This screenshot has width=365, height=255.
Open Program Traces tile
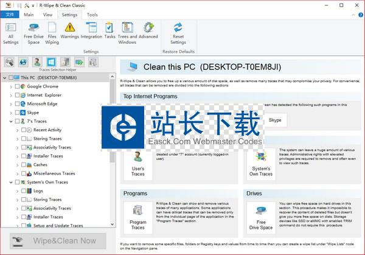138,218
